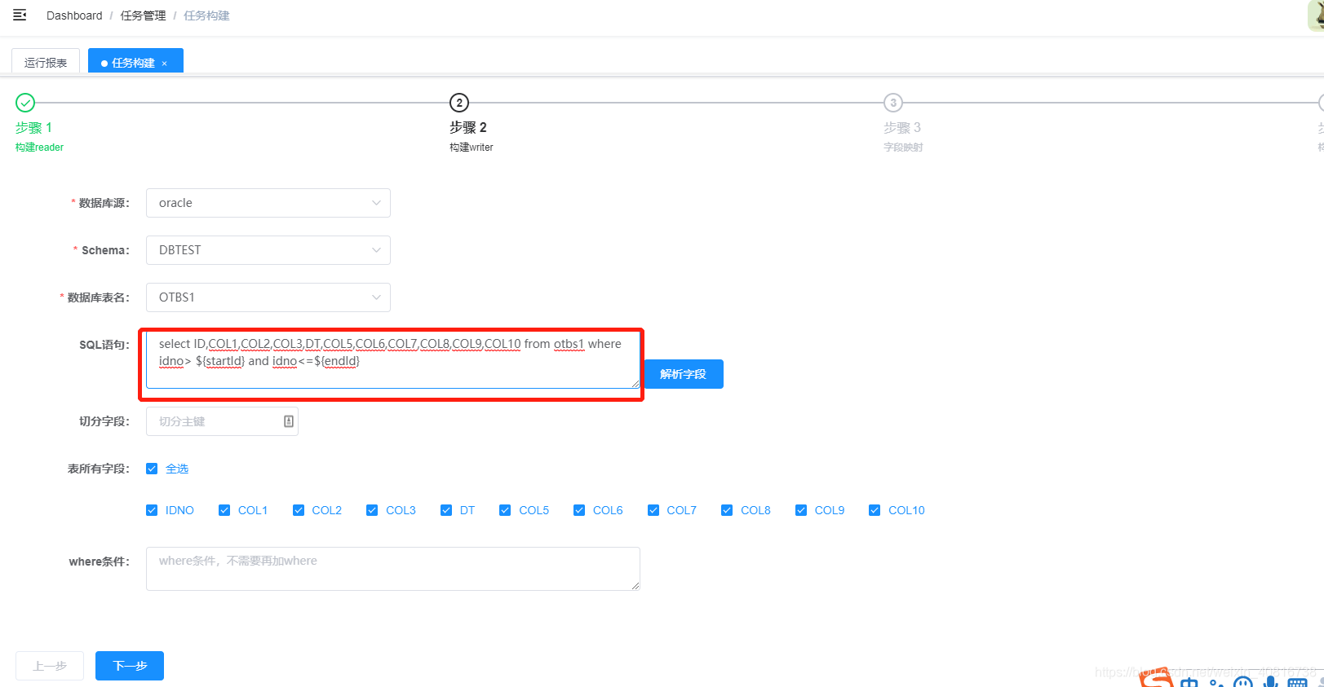
Task: Open the user avatar in top corner
Action: (1316, 15)
